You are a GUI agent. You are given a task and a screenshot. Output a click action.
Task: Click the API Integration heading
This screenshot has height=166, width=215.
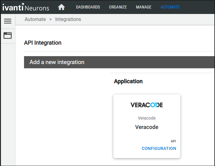pos(43,43)
